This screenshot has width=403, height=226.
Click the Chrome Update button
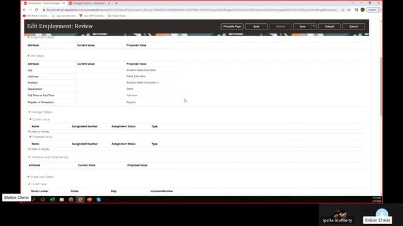373,10
